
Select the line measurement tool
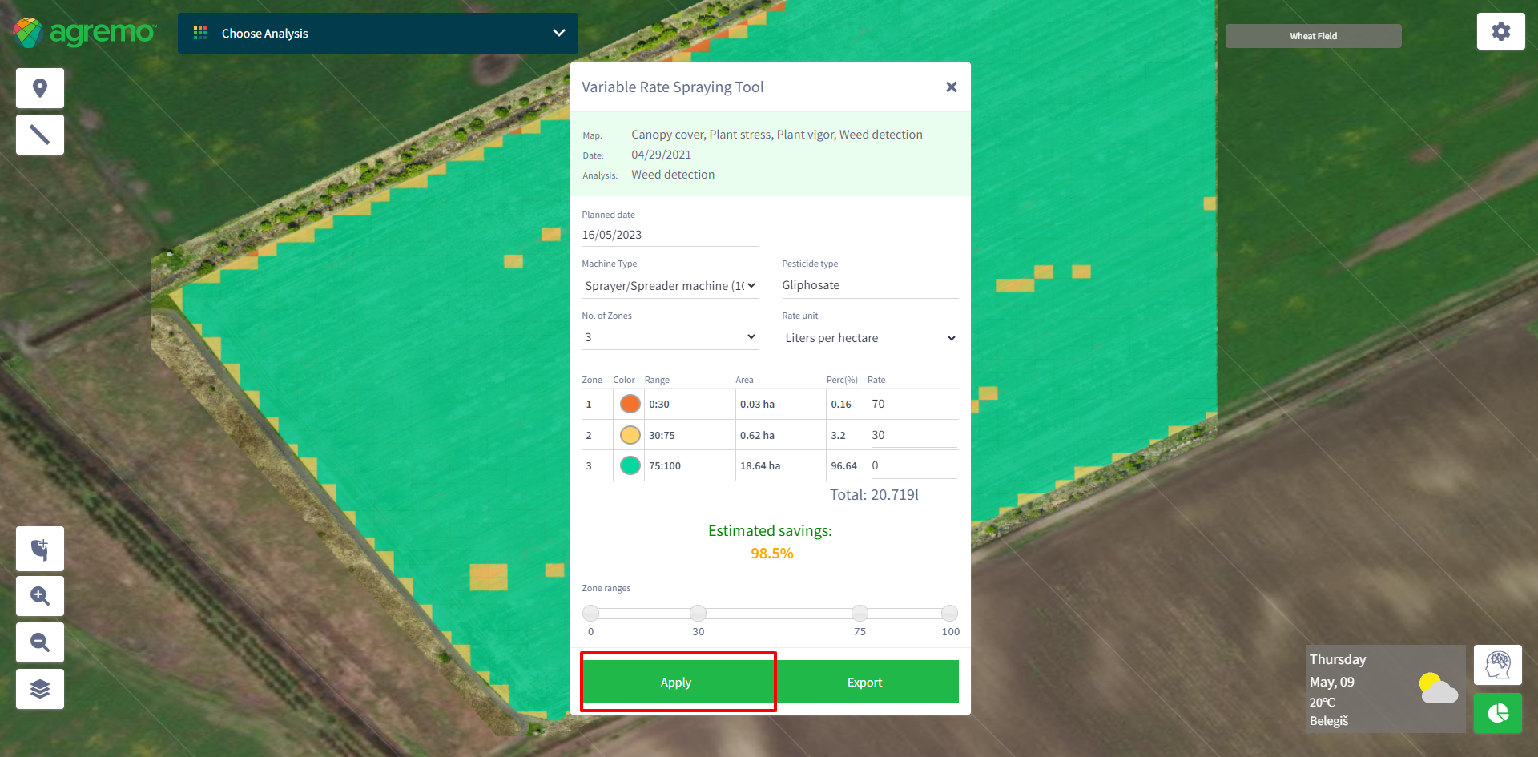[x=40, y=135]
